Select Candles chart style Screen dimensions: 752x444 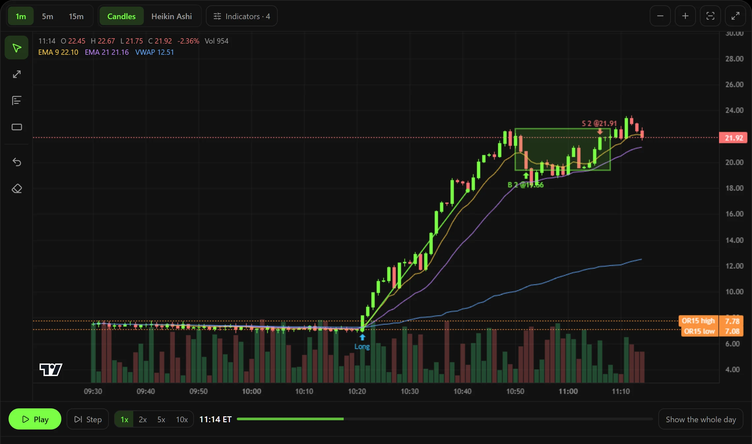tap(121, 16)
